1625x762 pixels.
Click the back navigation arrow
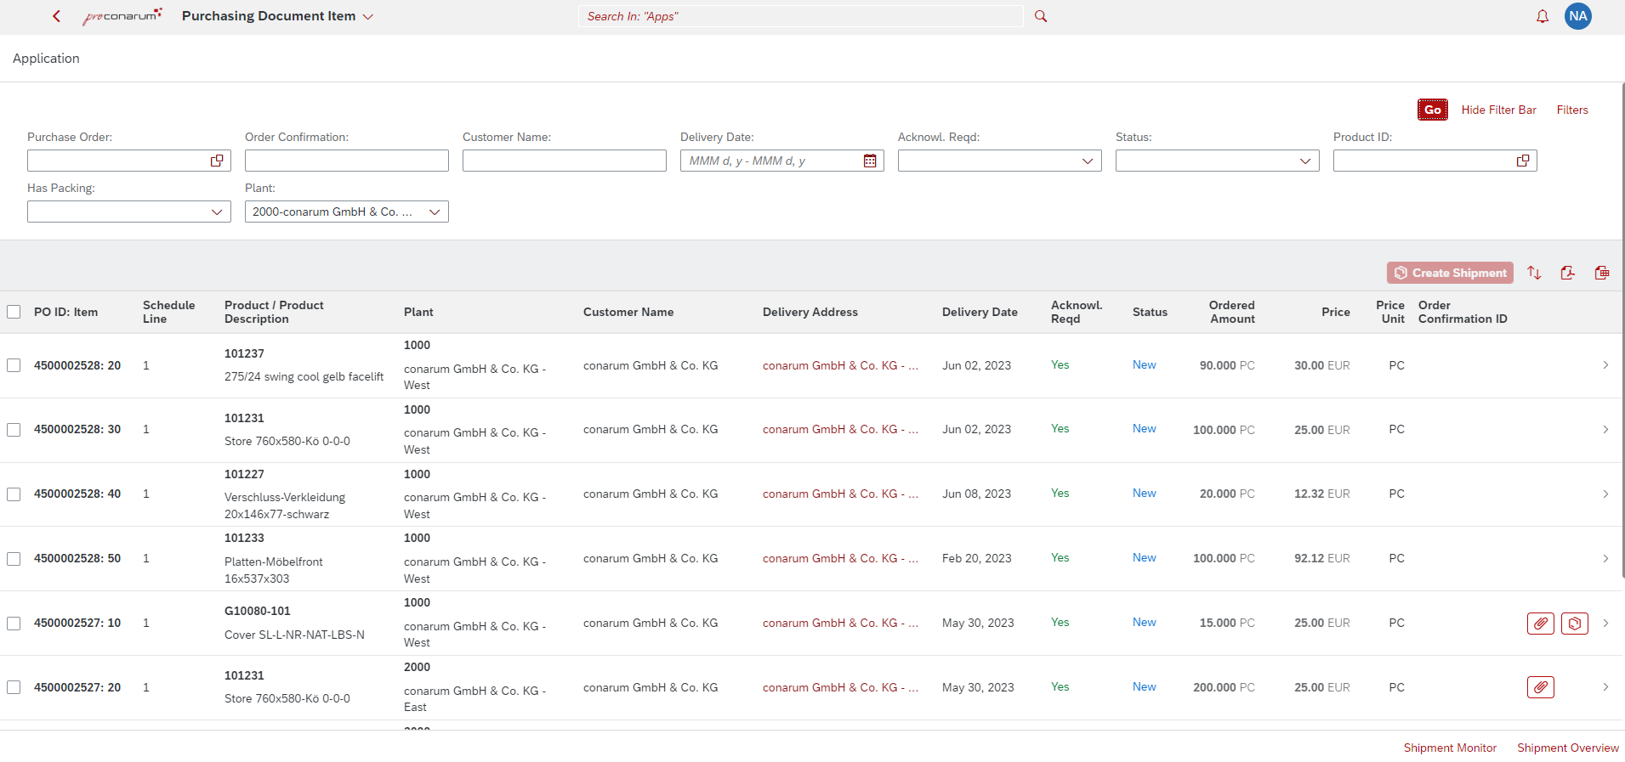click(57, 16)
